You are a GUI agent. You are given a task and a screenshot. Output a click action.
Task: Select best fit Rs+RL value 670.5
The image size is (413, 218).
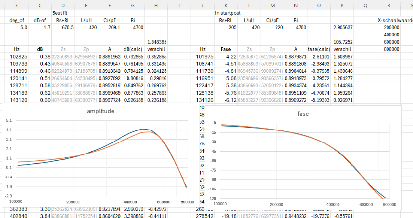[x=63, y=27]
